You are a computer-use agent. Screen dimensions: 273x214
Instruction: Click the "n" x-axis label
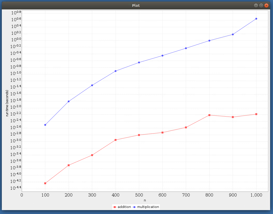pos(145,200)
